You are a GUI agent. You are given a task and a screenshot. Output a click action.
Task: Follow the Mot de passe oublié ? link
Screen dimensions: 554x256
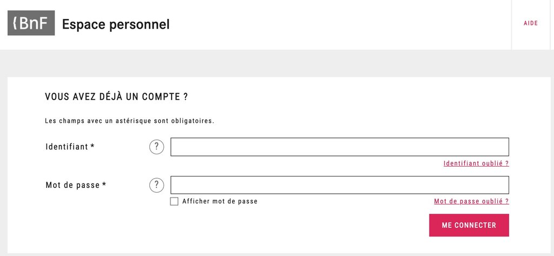coord(472,201)
